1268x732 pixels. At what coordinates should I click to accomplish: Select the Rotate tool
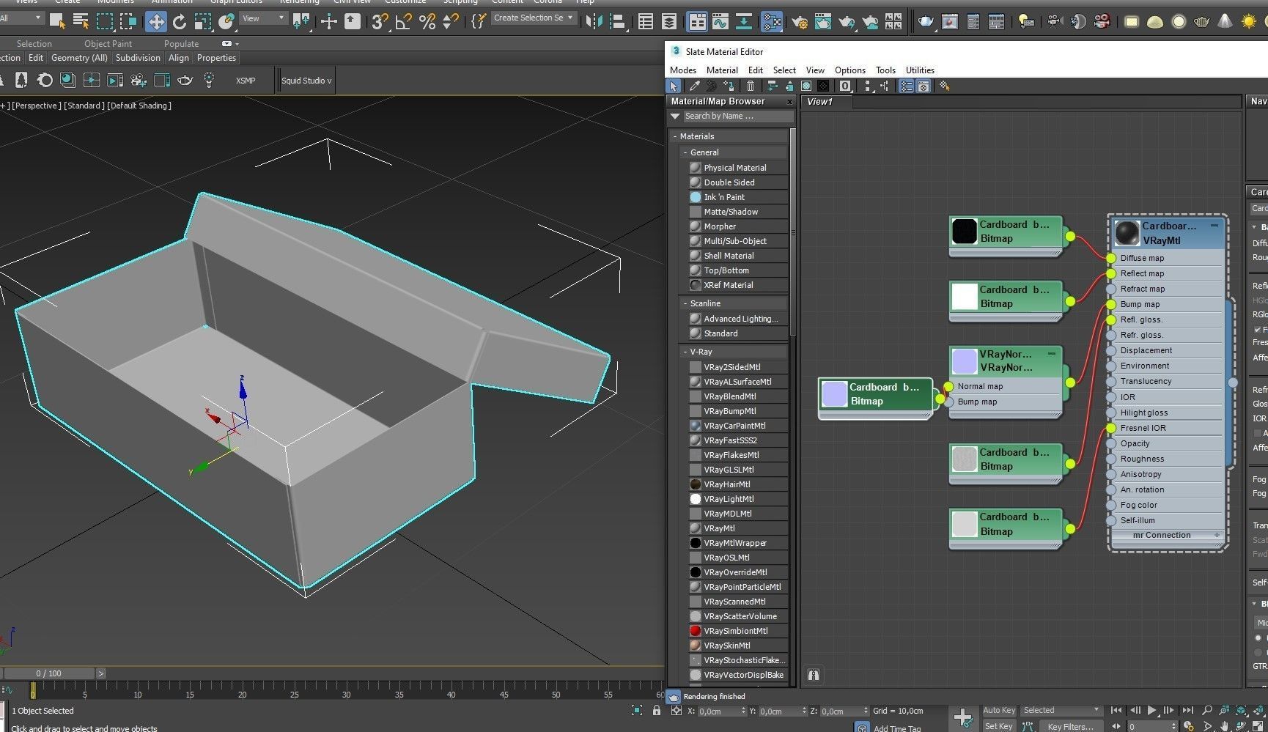[180, 22]
